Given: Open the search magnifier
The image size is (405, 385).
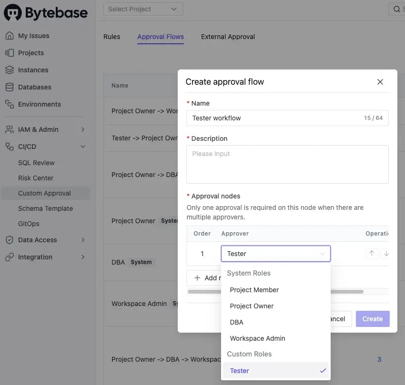Looking at the screenshot, I should click(397, 9).
